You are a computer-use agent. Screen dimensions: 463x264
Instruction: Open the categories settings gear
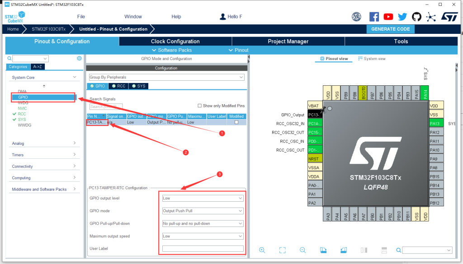point(79,58)
